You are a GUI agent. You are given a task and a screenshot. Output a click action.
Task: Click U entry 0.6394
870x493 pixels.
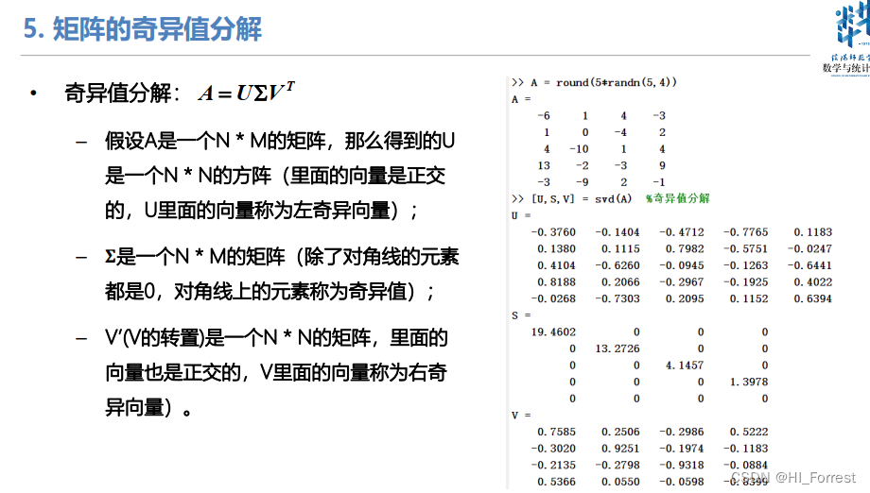pos(813,298)
